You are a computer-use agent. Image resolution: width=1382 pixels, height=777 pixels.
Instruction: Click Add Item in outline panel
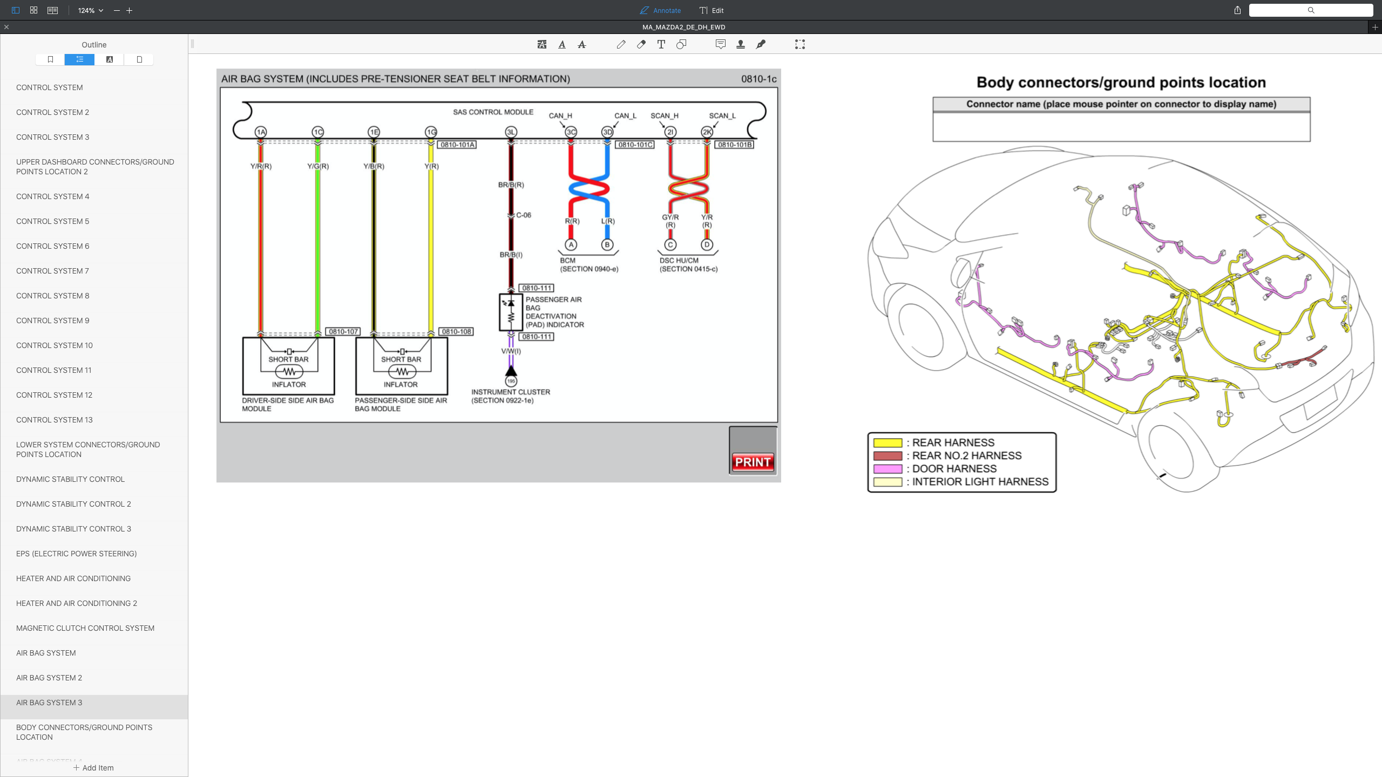tap(93, 768)
